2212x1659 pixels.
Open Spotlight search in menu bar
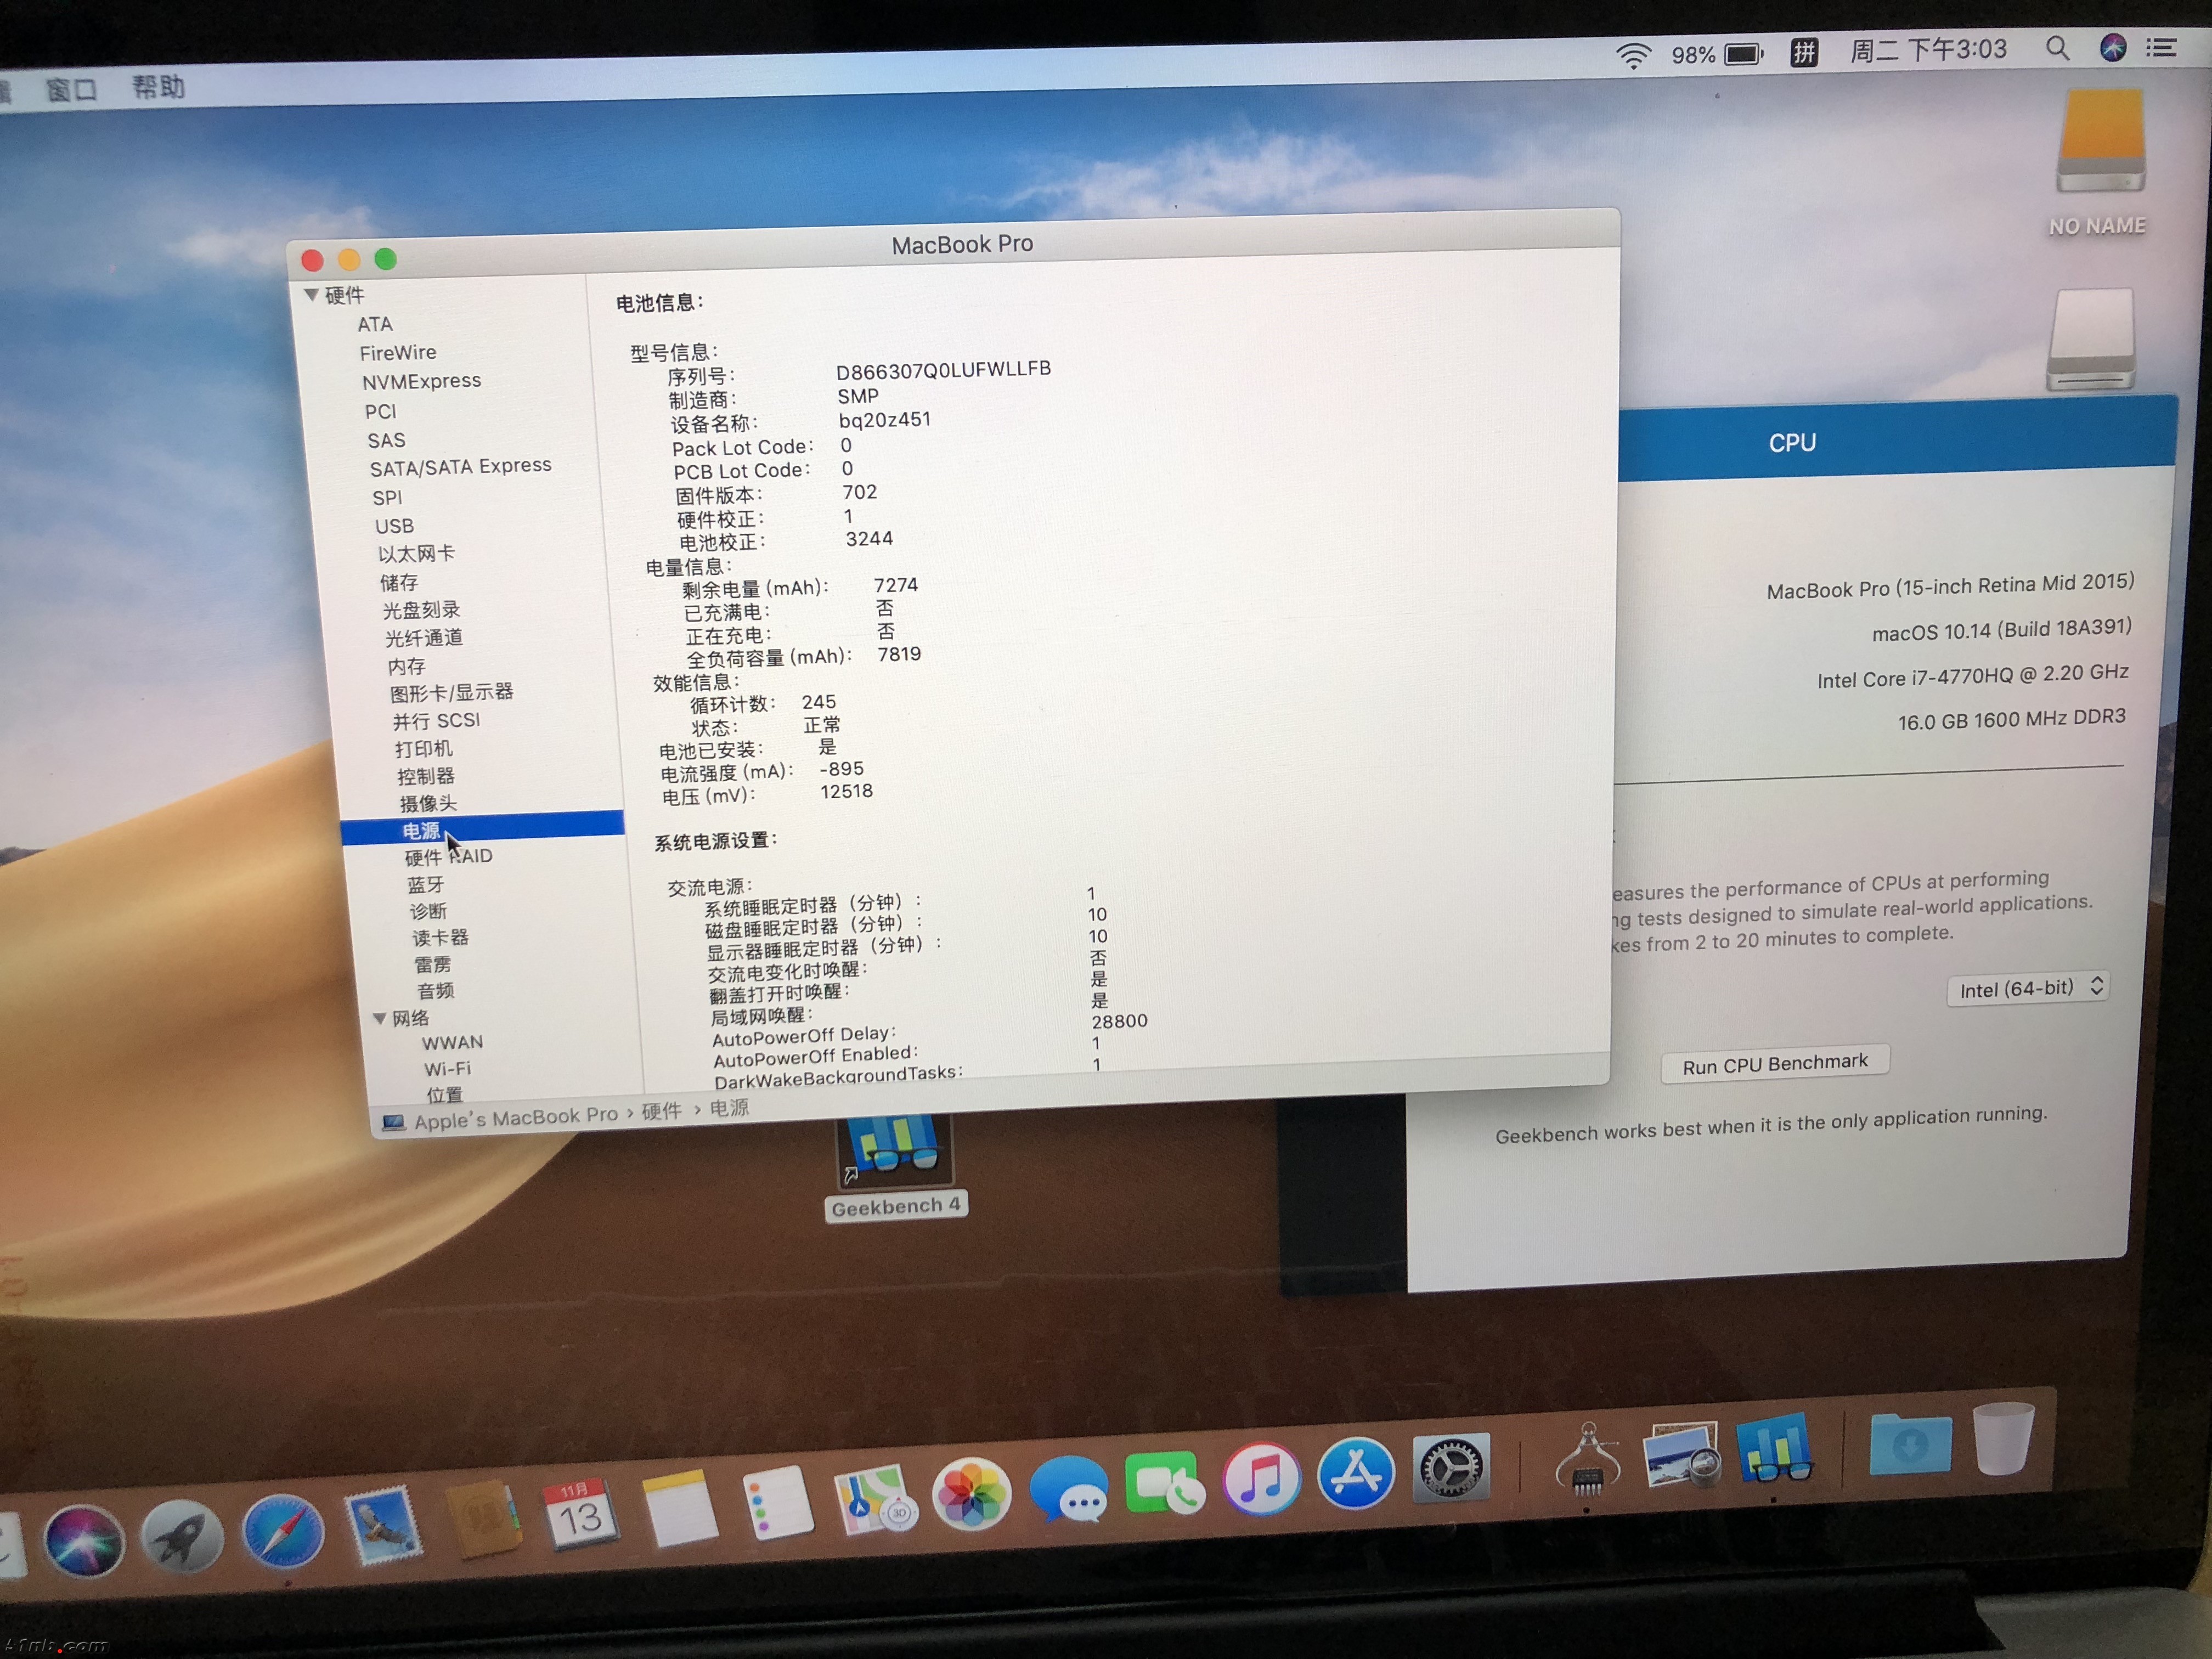pos(2056,49)
